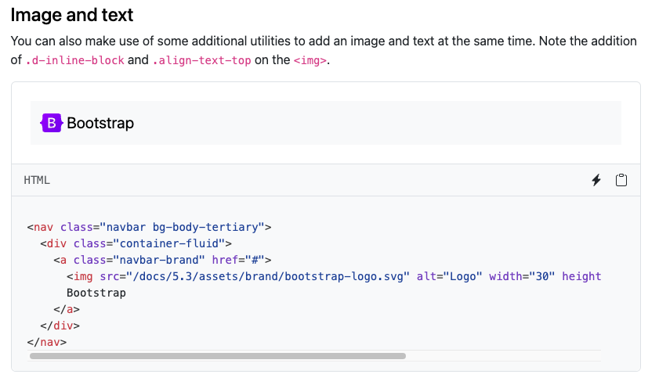Open the Bootstrap navbar brand link
659x385 pixels.
pos(88,123)
